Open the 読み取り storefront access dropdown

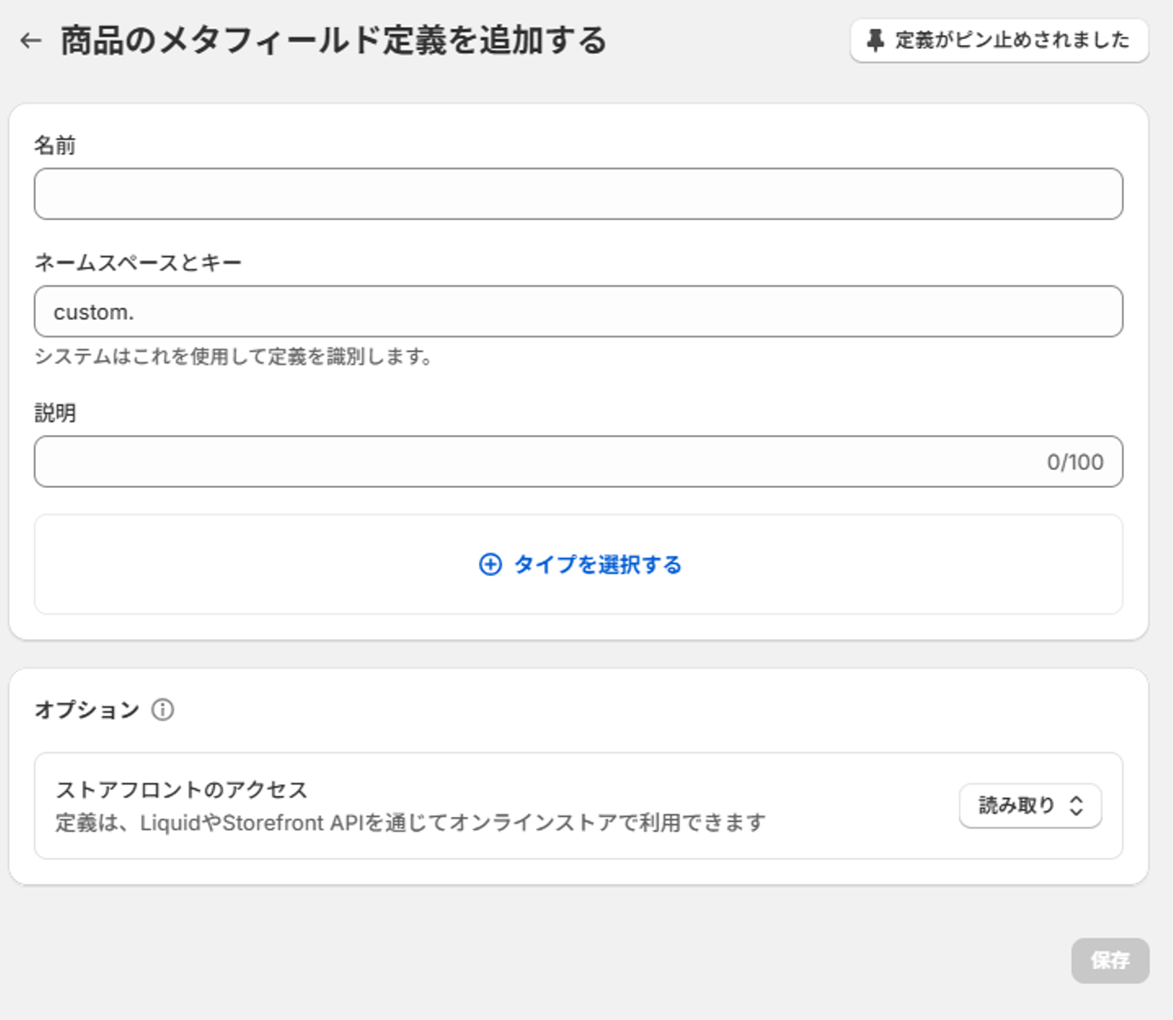pos(1030,806)
